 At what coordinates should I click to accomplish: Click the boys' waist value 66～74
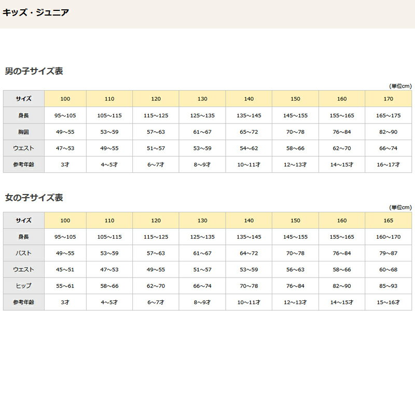[x=388, y=148]
